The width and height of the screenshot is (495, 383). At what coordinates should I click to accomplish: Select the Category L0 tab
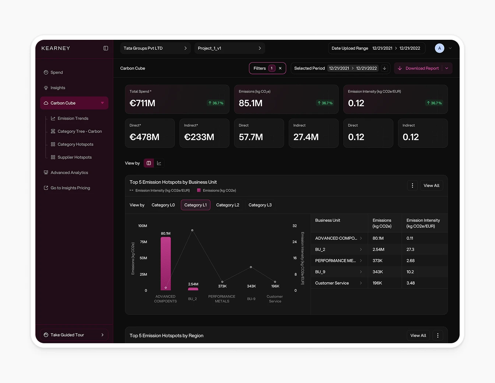click(x=163, y=205)
